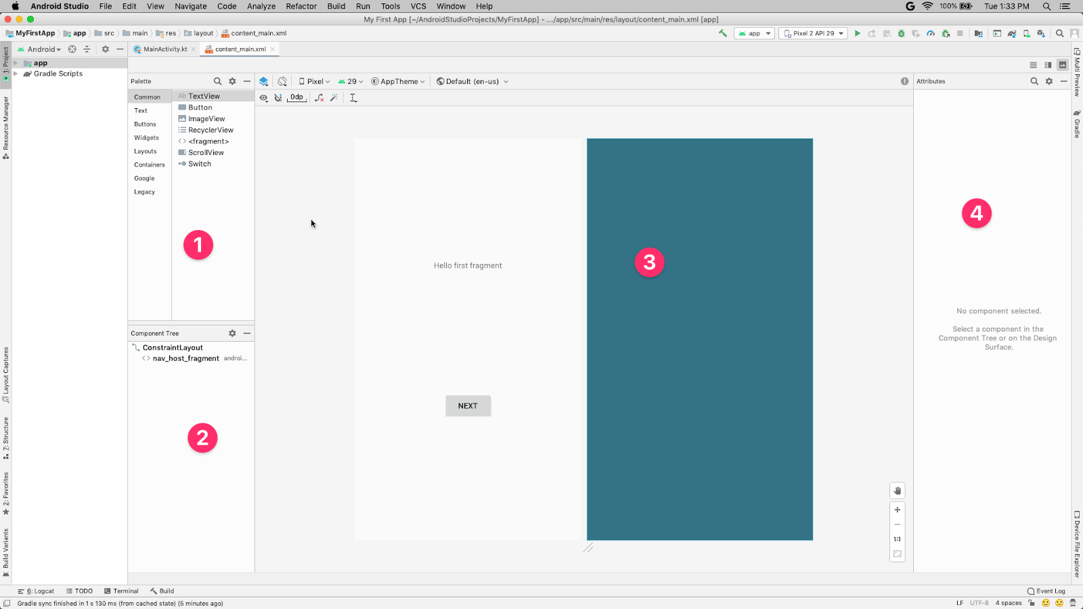1083x609 pixels.
Task: Expand the Gradle Scripts tree node
Action: [x=16, y=74]
